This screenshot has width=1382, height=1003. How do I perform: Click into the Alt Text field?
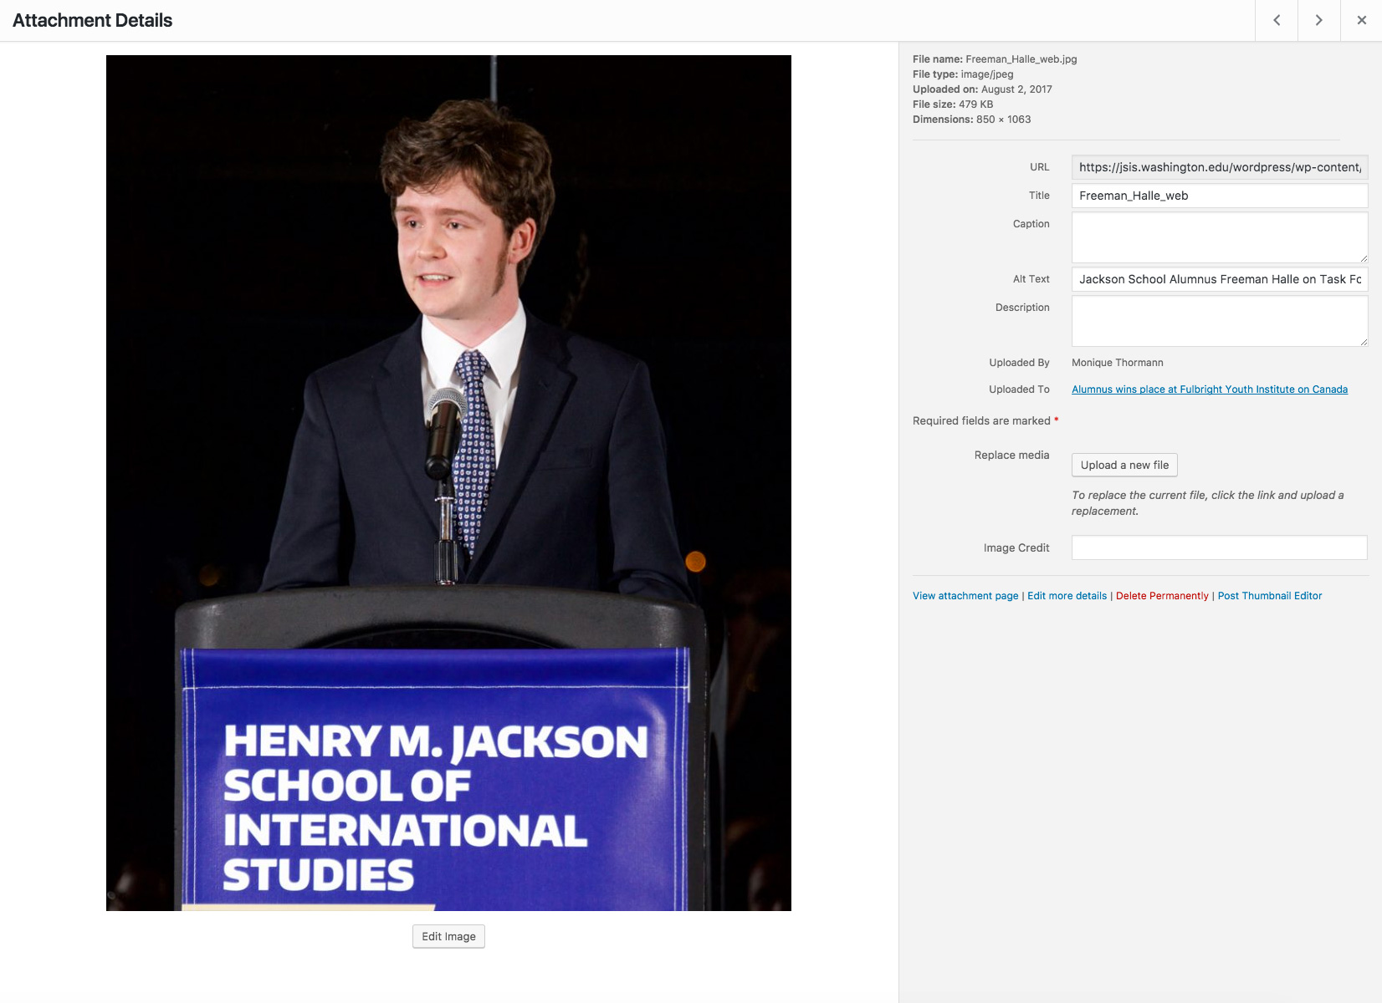tap(1220, 279)
